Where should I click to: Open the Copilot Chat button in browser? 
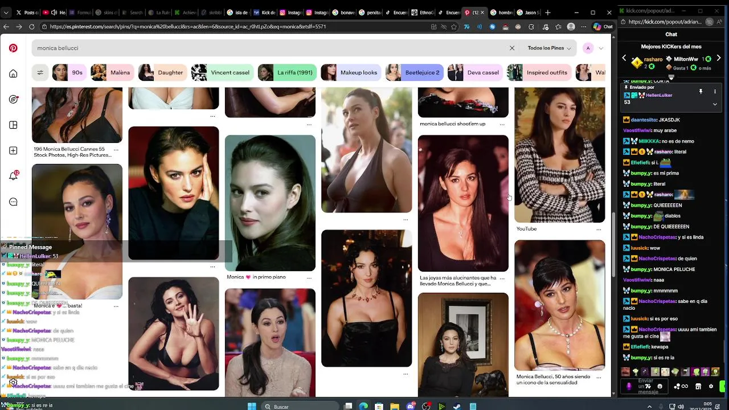603,26
